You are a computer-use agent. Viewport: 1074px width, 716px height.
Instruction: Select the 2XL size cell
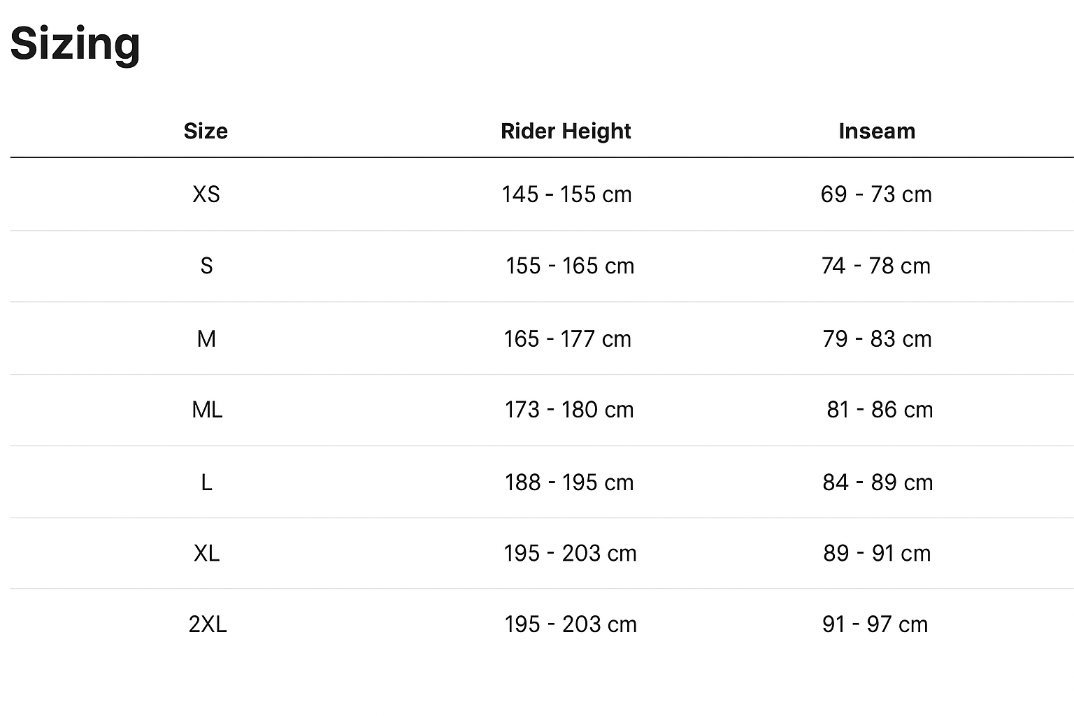(208, 624)
